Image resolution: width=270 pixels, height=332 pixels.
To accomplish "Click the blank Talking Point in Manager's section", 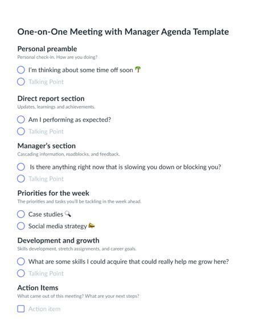I will [46, 179].
